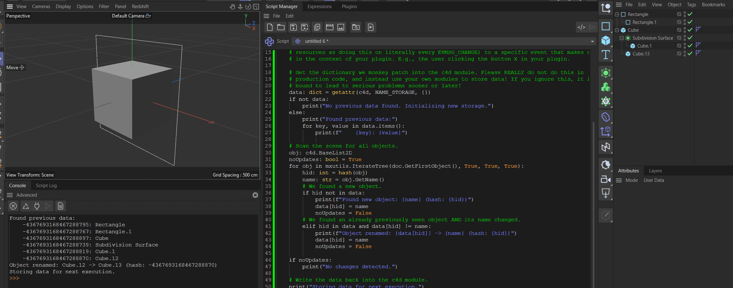
Task: Toggle layer box for Cube.13 object
Action: point(679,54)
